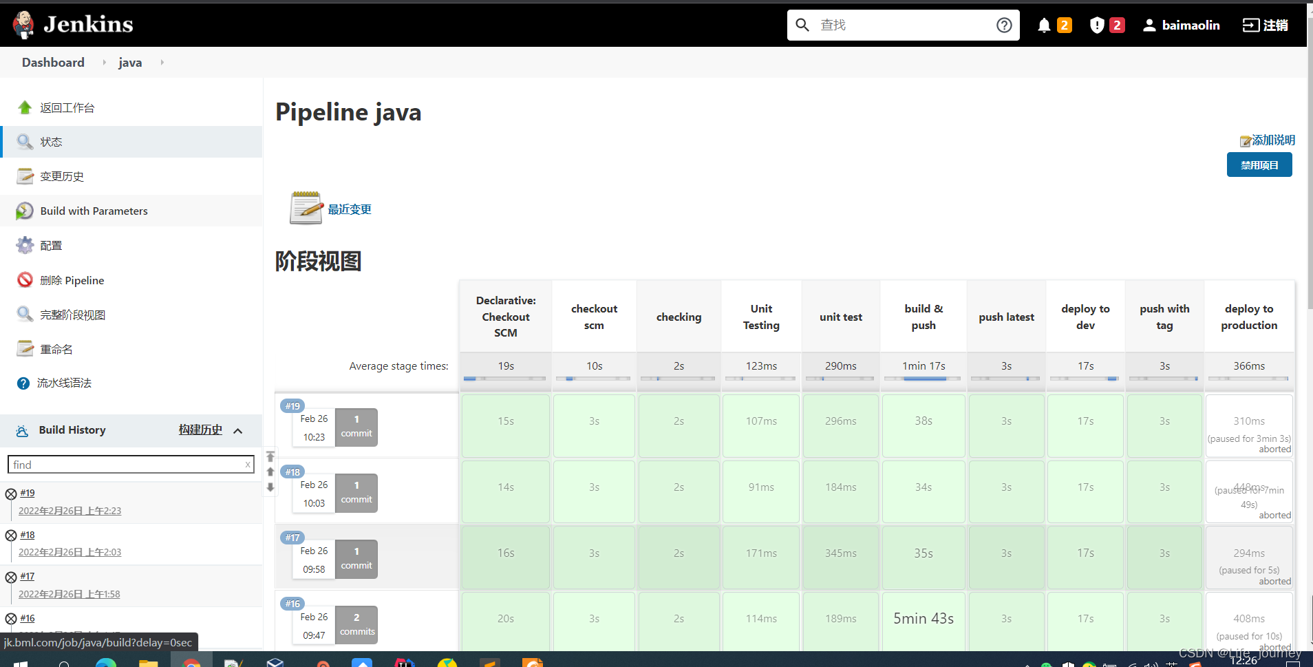Focus the 查找 search box

(903, 25)
